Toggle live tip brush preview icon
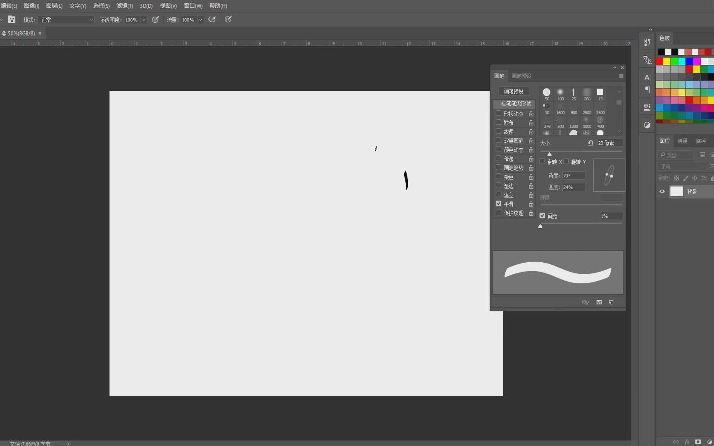Viewport: 714px width, 446px height. pyautogui.click(x=585, y=302)
